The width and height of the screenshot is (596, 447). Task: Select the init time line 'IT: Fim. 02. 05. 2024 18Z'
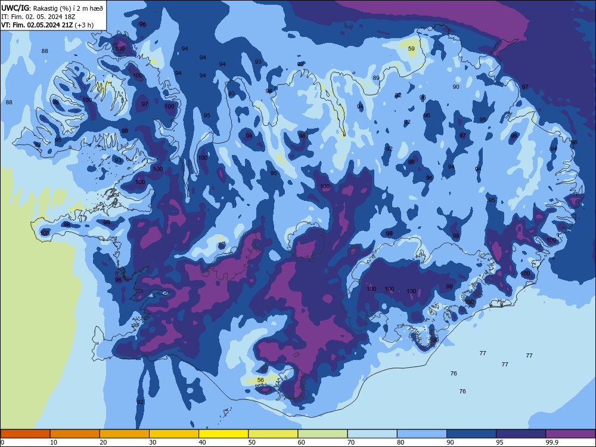38,17
